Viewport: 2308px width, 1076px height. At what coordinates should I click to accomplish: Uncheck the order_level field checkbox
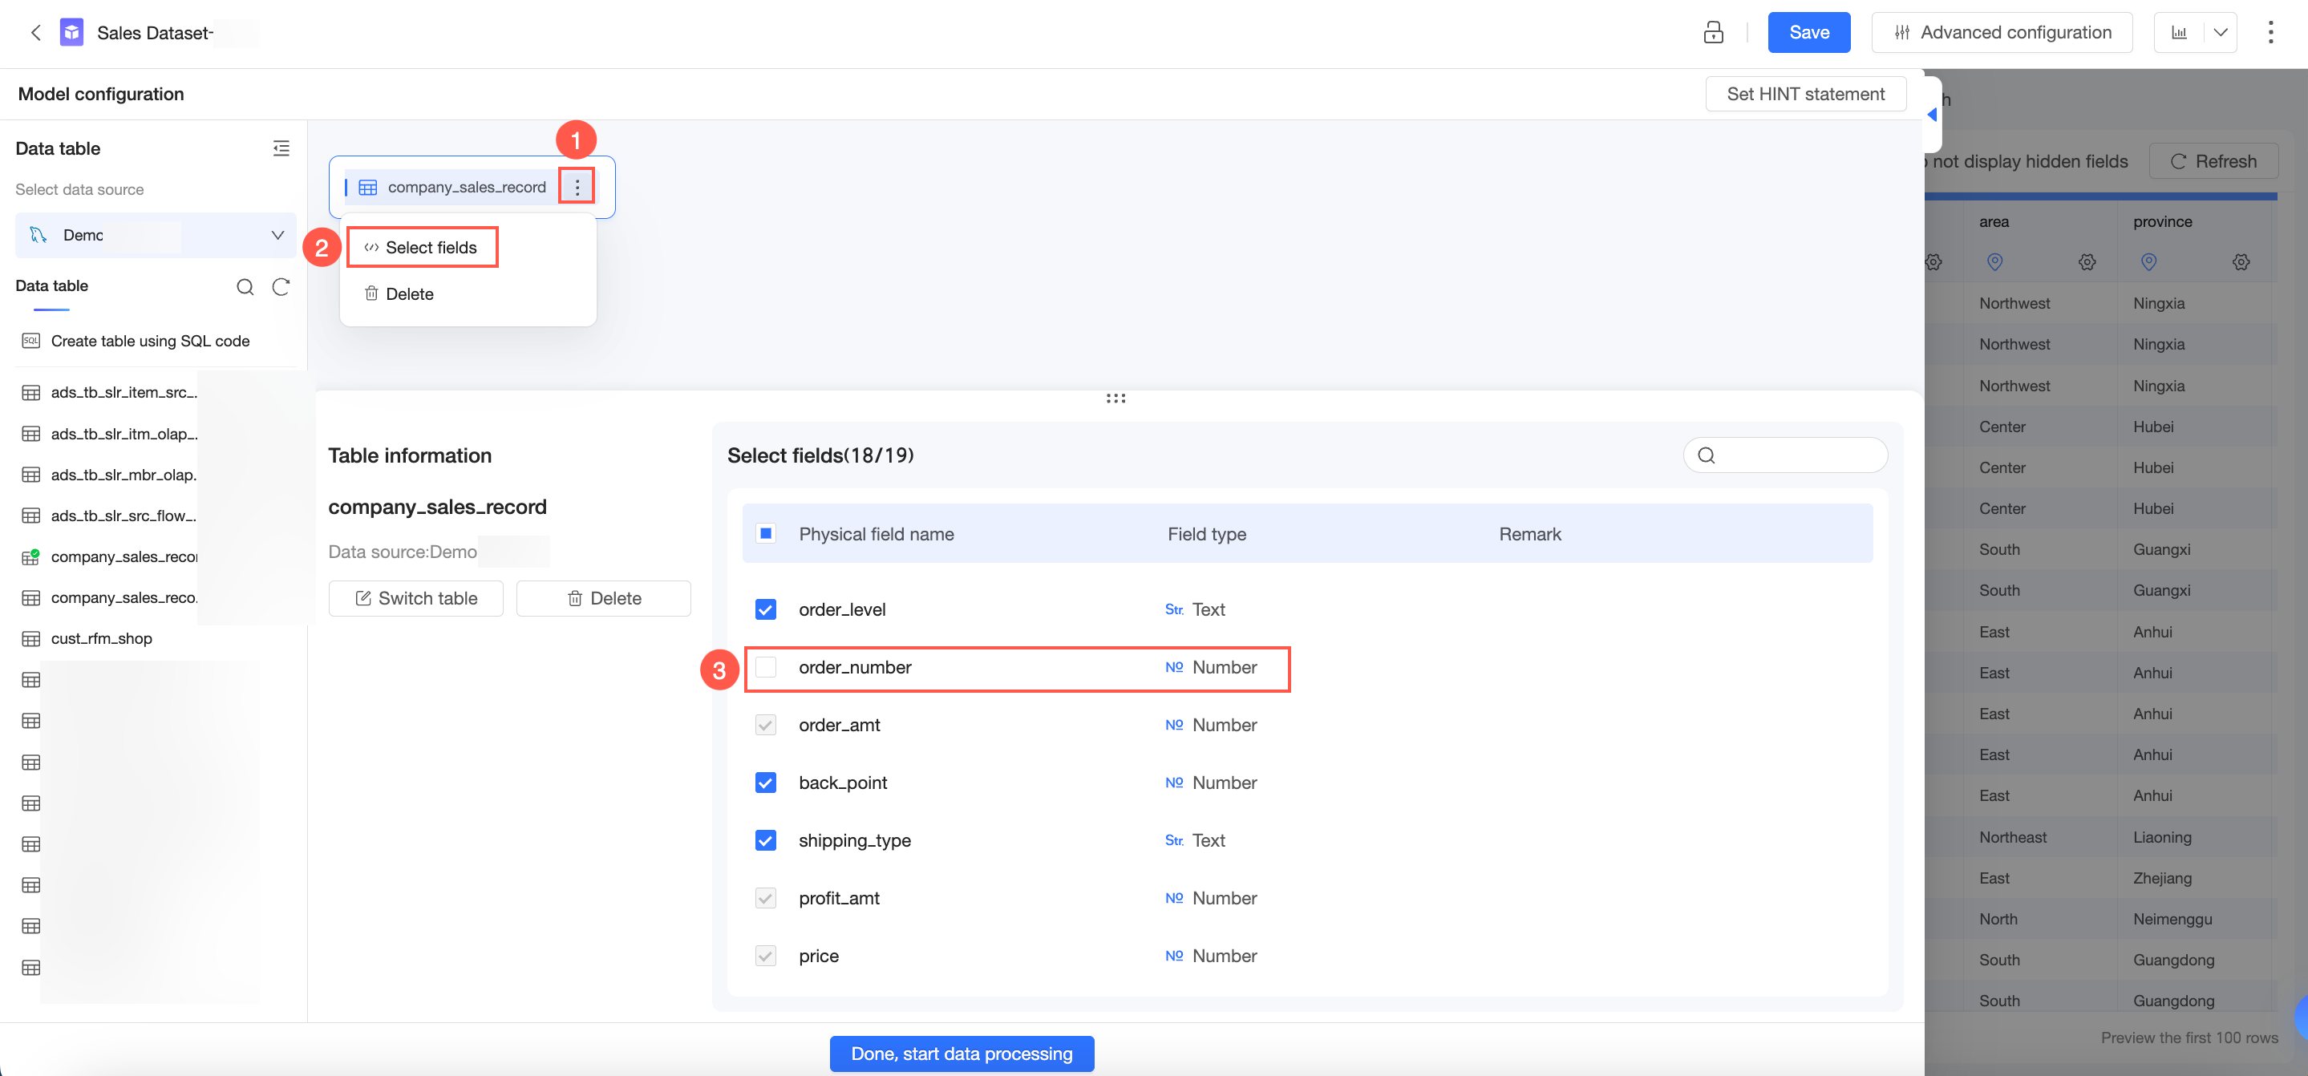(x=765, y=609)
